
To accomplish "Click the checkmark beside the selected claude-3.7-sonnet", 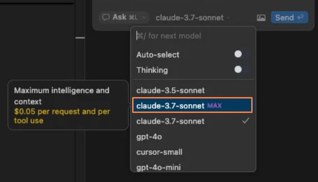I will click(x=246, y=121).
